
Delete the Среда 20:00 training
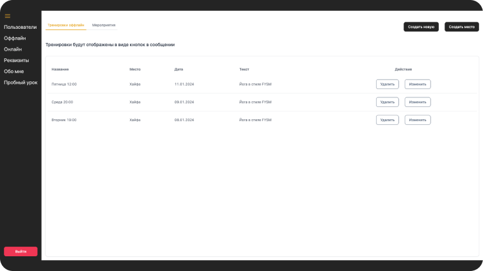pyautogui.click(x=387, y=102)
